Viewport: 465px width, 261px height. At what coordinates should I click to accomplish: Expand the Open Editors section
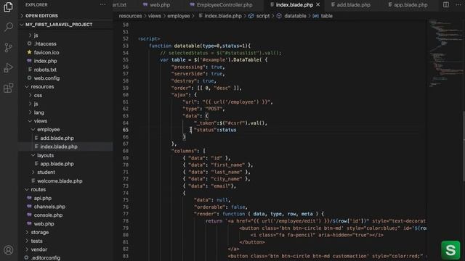click(22, 16)
